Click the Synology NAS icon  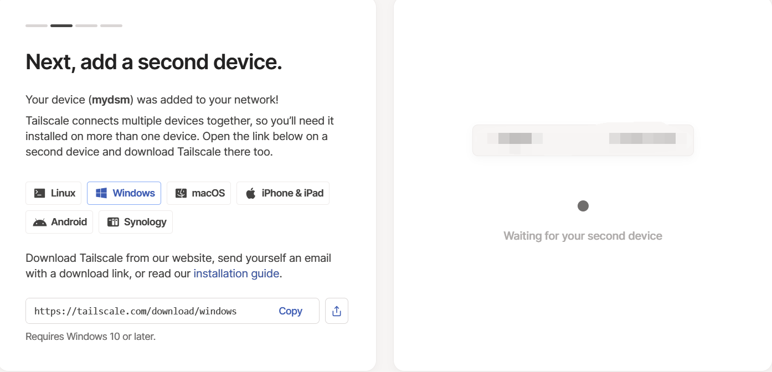[x=113, y=222]
